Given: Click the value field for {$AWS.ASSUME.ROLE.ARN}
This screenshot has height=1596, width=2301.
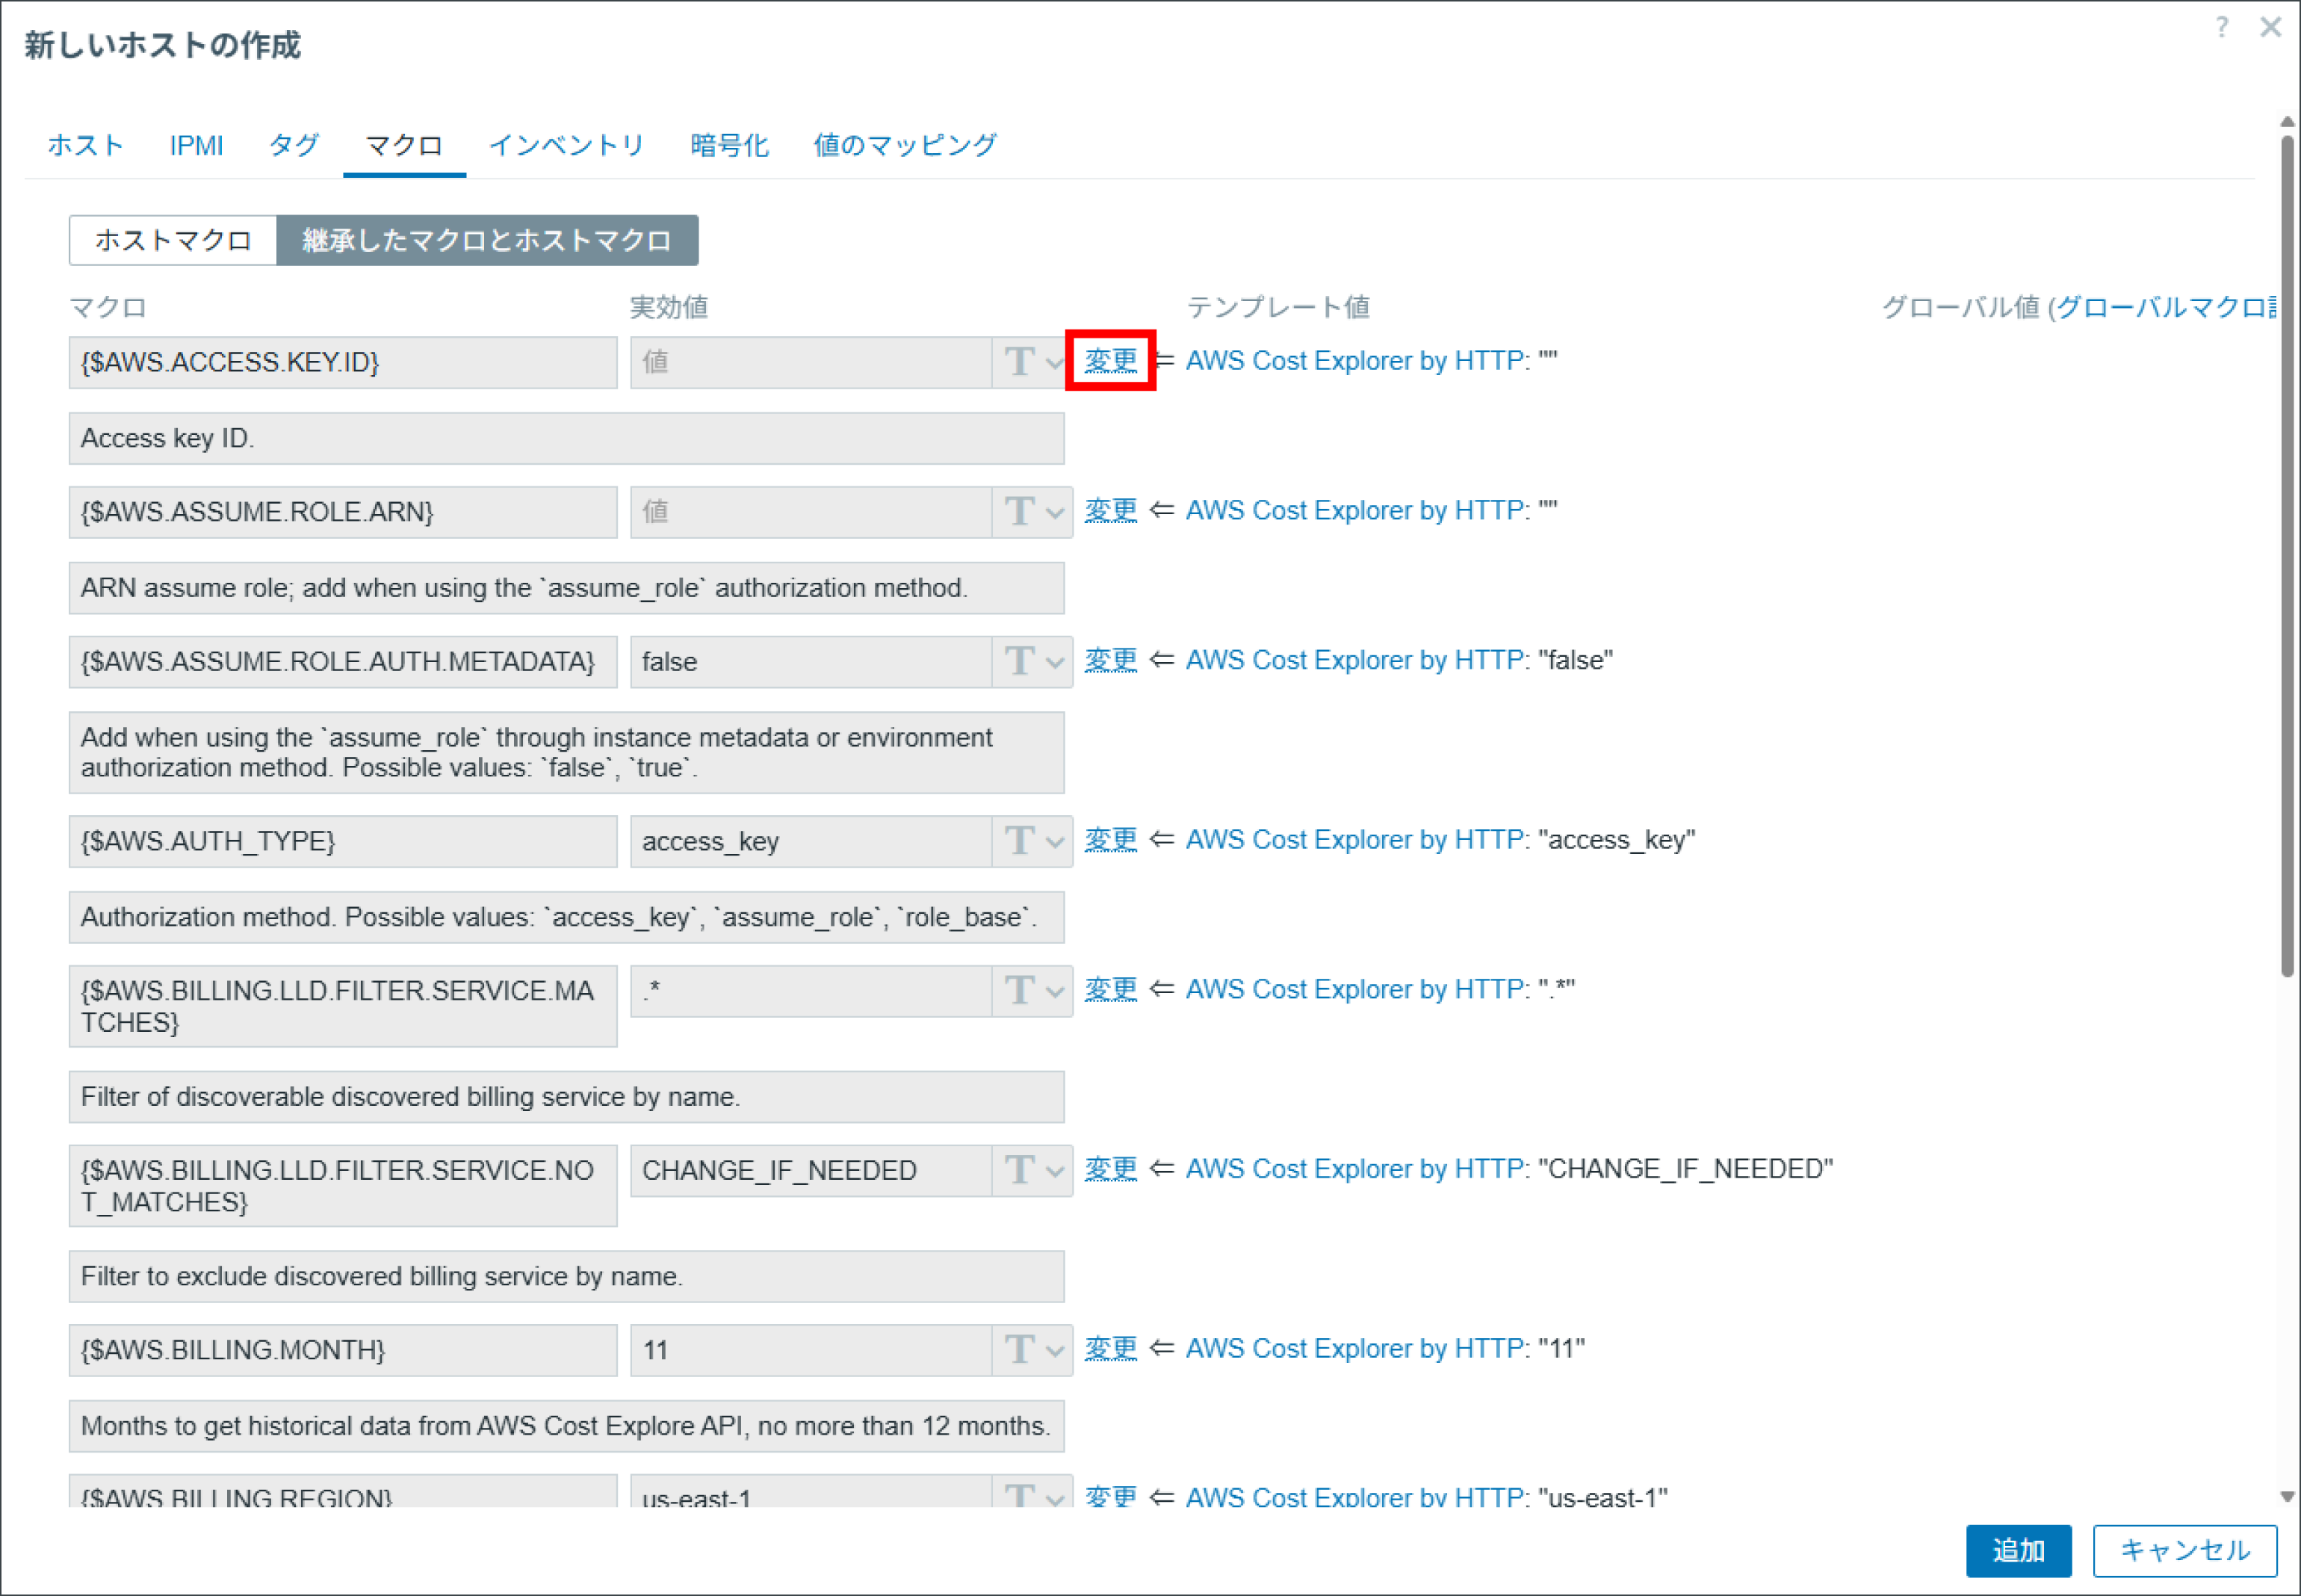Looking at the screenshot, I should 811,512.
